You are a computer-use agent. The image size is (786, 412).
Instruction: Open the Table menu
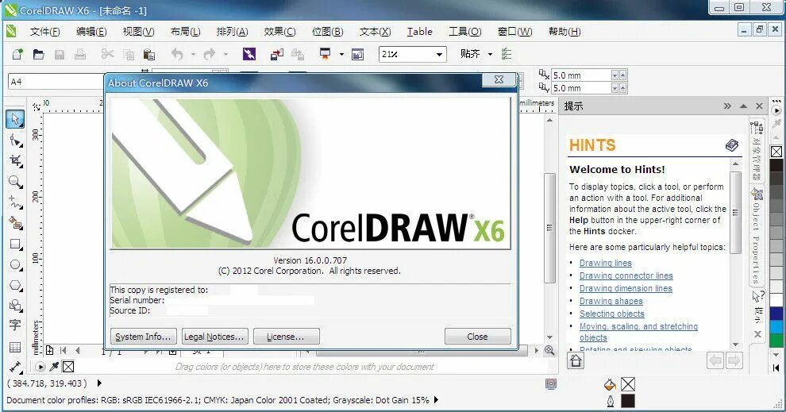(419, 32)
